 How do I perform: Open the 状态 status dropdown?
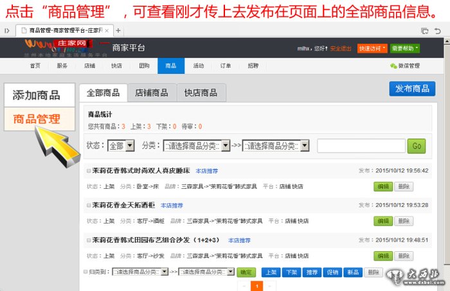(x=121, y=146)
